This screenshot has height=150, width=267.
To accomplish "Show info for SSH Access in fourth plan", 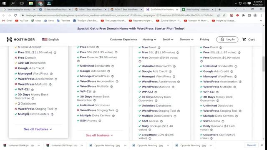I will coord(223,121).
